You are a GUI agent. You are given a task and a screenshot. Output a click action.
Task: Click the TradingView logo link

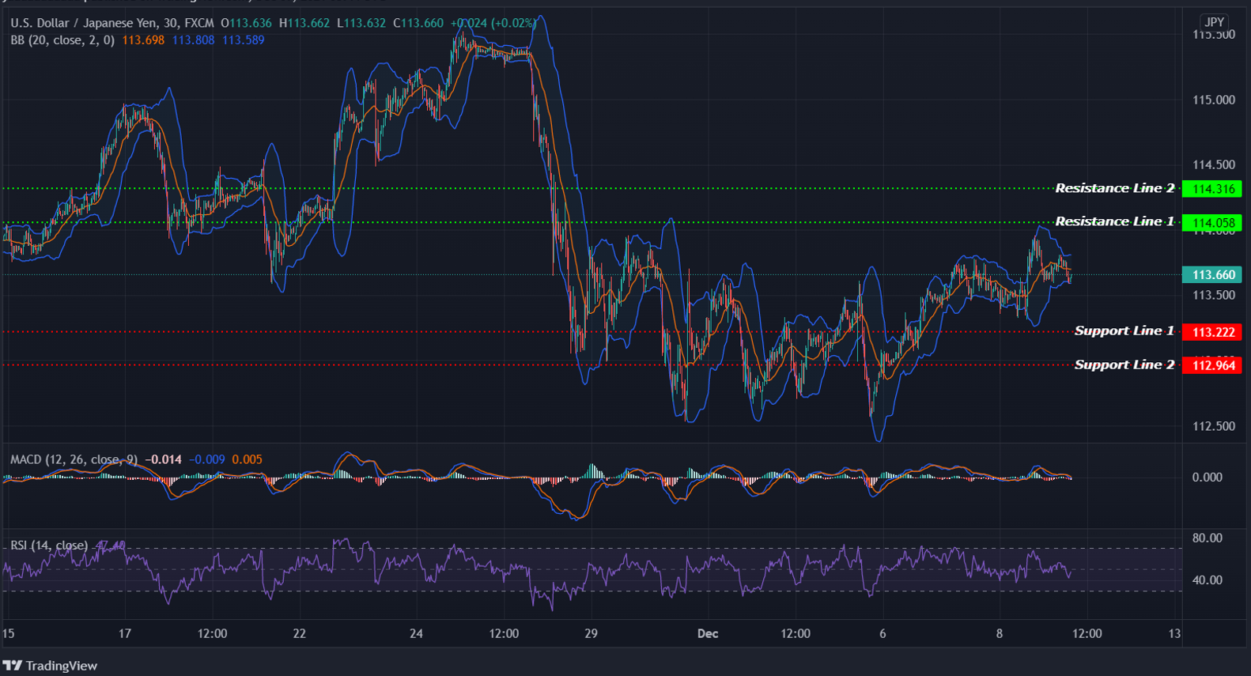click(50, 666)
